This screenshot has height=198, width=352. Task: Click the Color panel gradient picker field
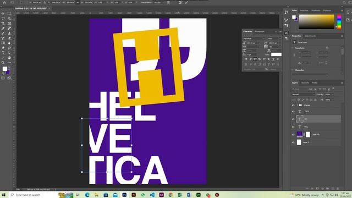(x=316, y=22)
